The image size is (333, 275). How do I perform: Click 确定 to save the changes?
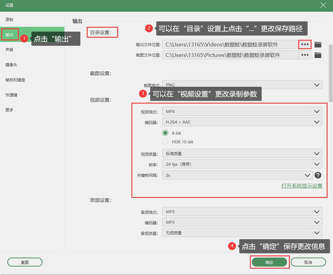[x=269, y=262]
